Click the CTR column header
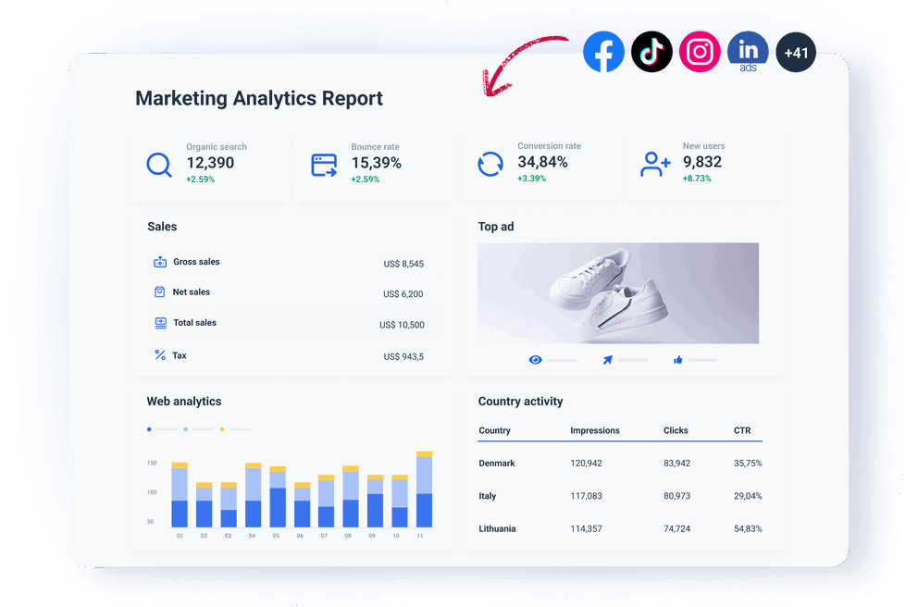The height and width of the screenshot is (607, 918). (x=744, y=430)
